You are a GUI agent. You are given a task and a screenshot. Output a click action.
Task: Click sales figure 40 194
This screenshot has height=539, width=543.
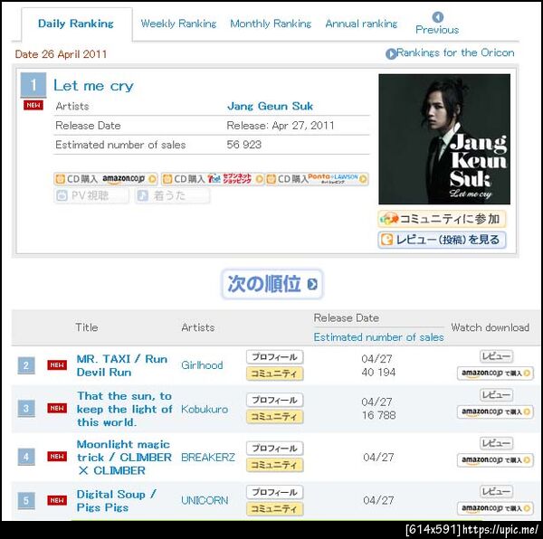coord(378,373)
